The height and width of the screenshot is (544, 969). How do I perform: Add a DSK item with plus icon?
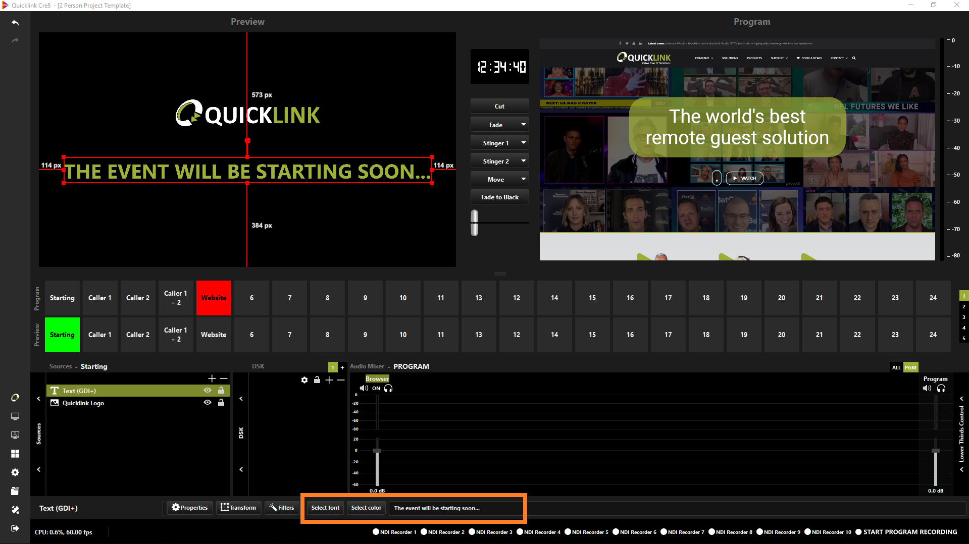[x=329, y=380]
